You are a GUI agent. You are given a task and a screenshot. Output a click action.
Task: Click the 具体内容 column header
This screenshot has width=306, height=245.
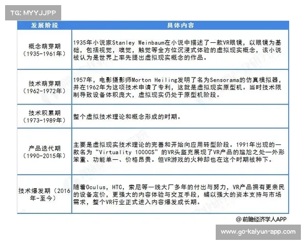(x=180, y=26)
